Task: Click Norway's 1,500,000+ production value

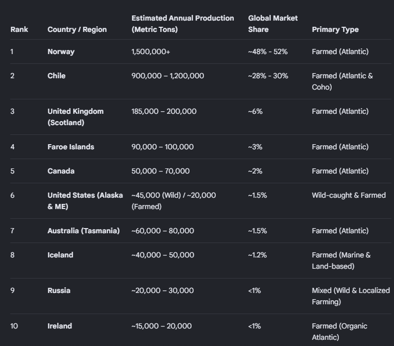Action: pyautogui.click(x=151, y=51)
